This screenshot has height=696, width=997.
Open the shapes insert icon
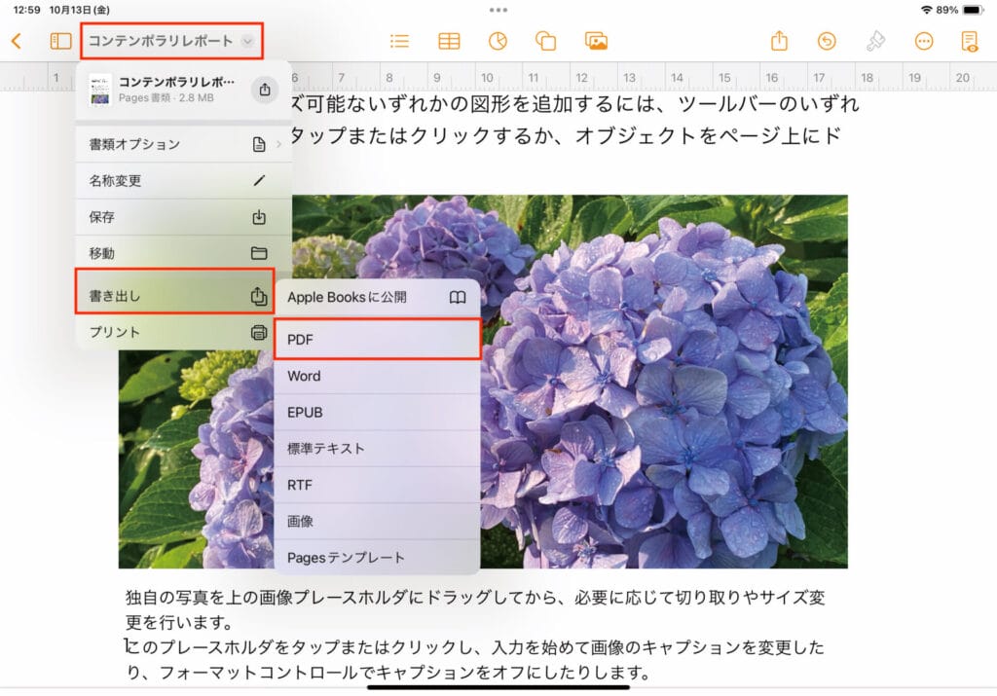(x=545, y=41)
